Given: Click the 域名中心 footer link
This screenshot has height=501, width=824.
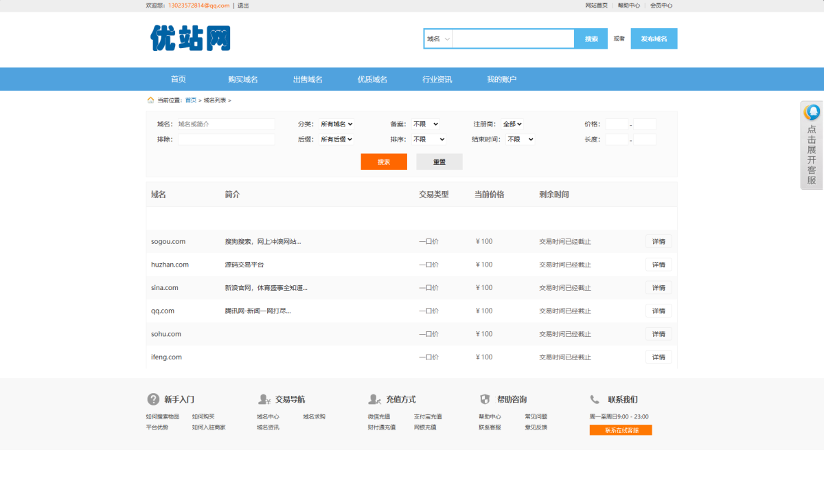Looking at the screenshot, I should tap(268, 416).
